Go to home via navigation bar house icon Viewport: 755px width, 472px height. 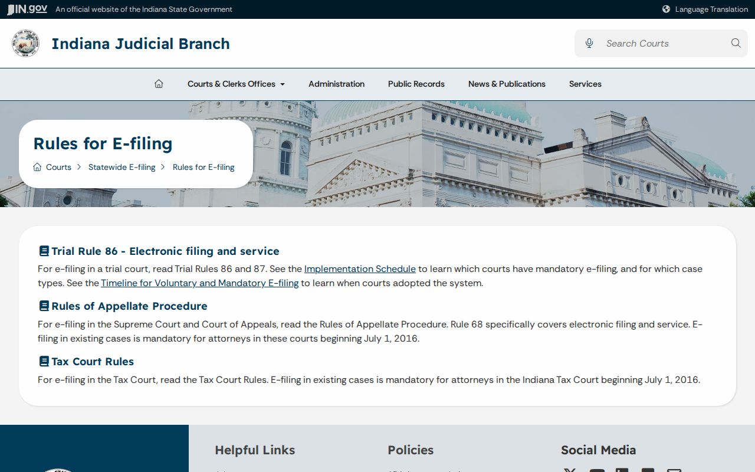click(159, 84)
